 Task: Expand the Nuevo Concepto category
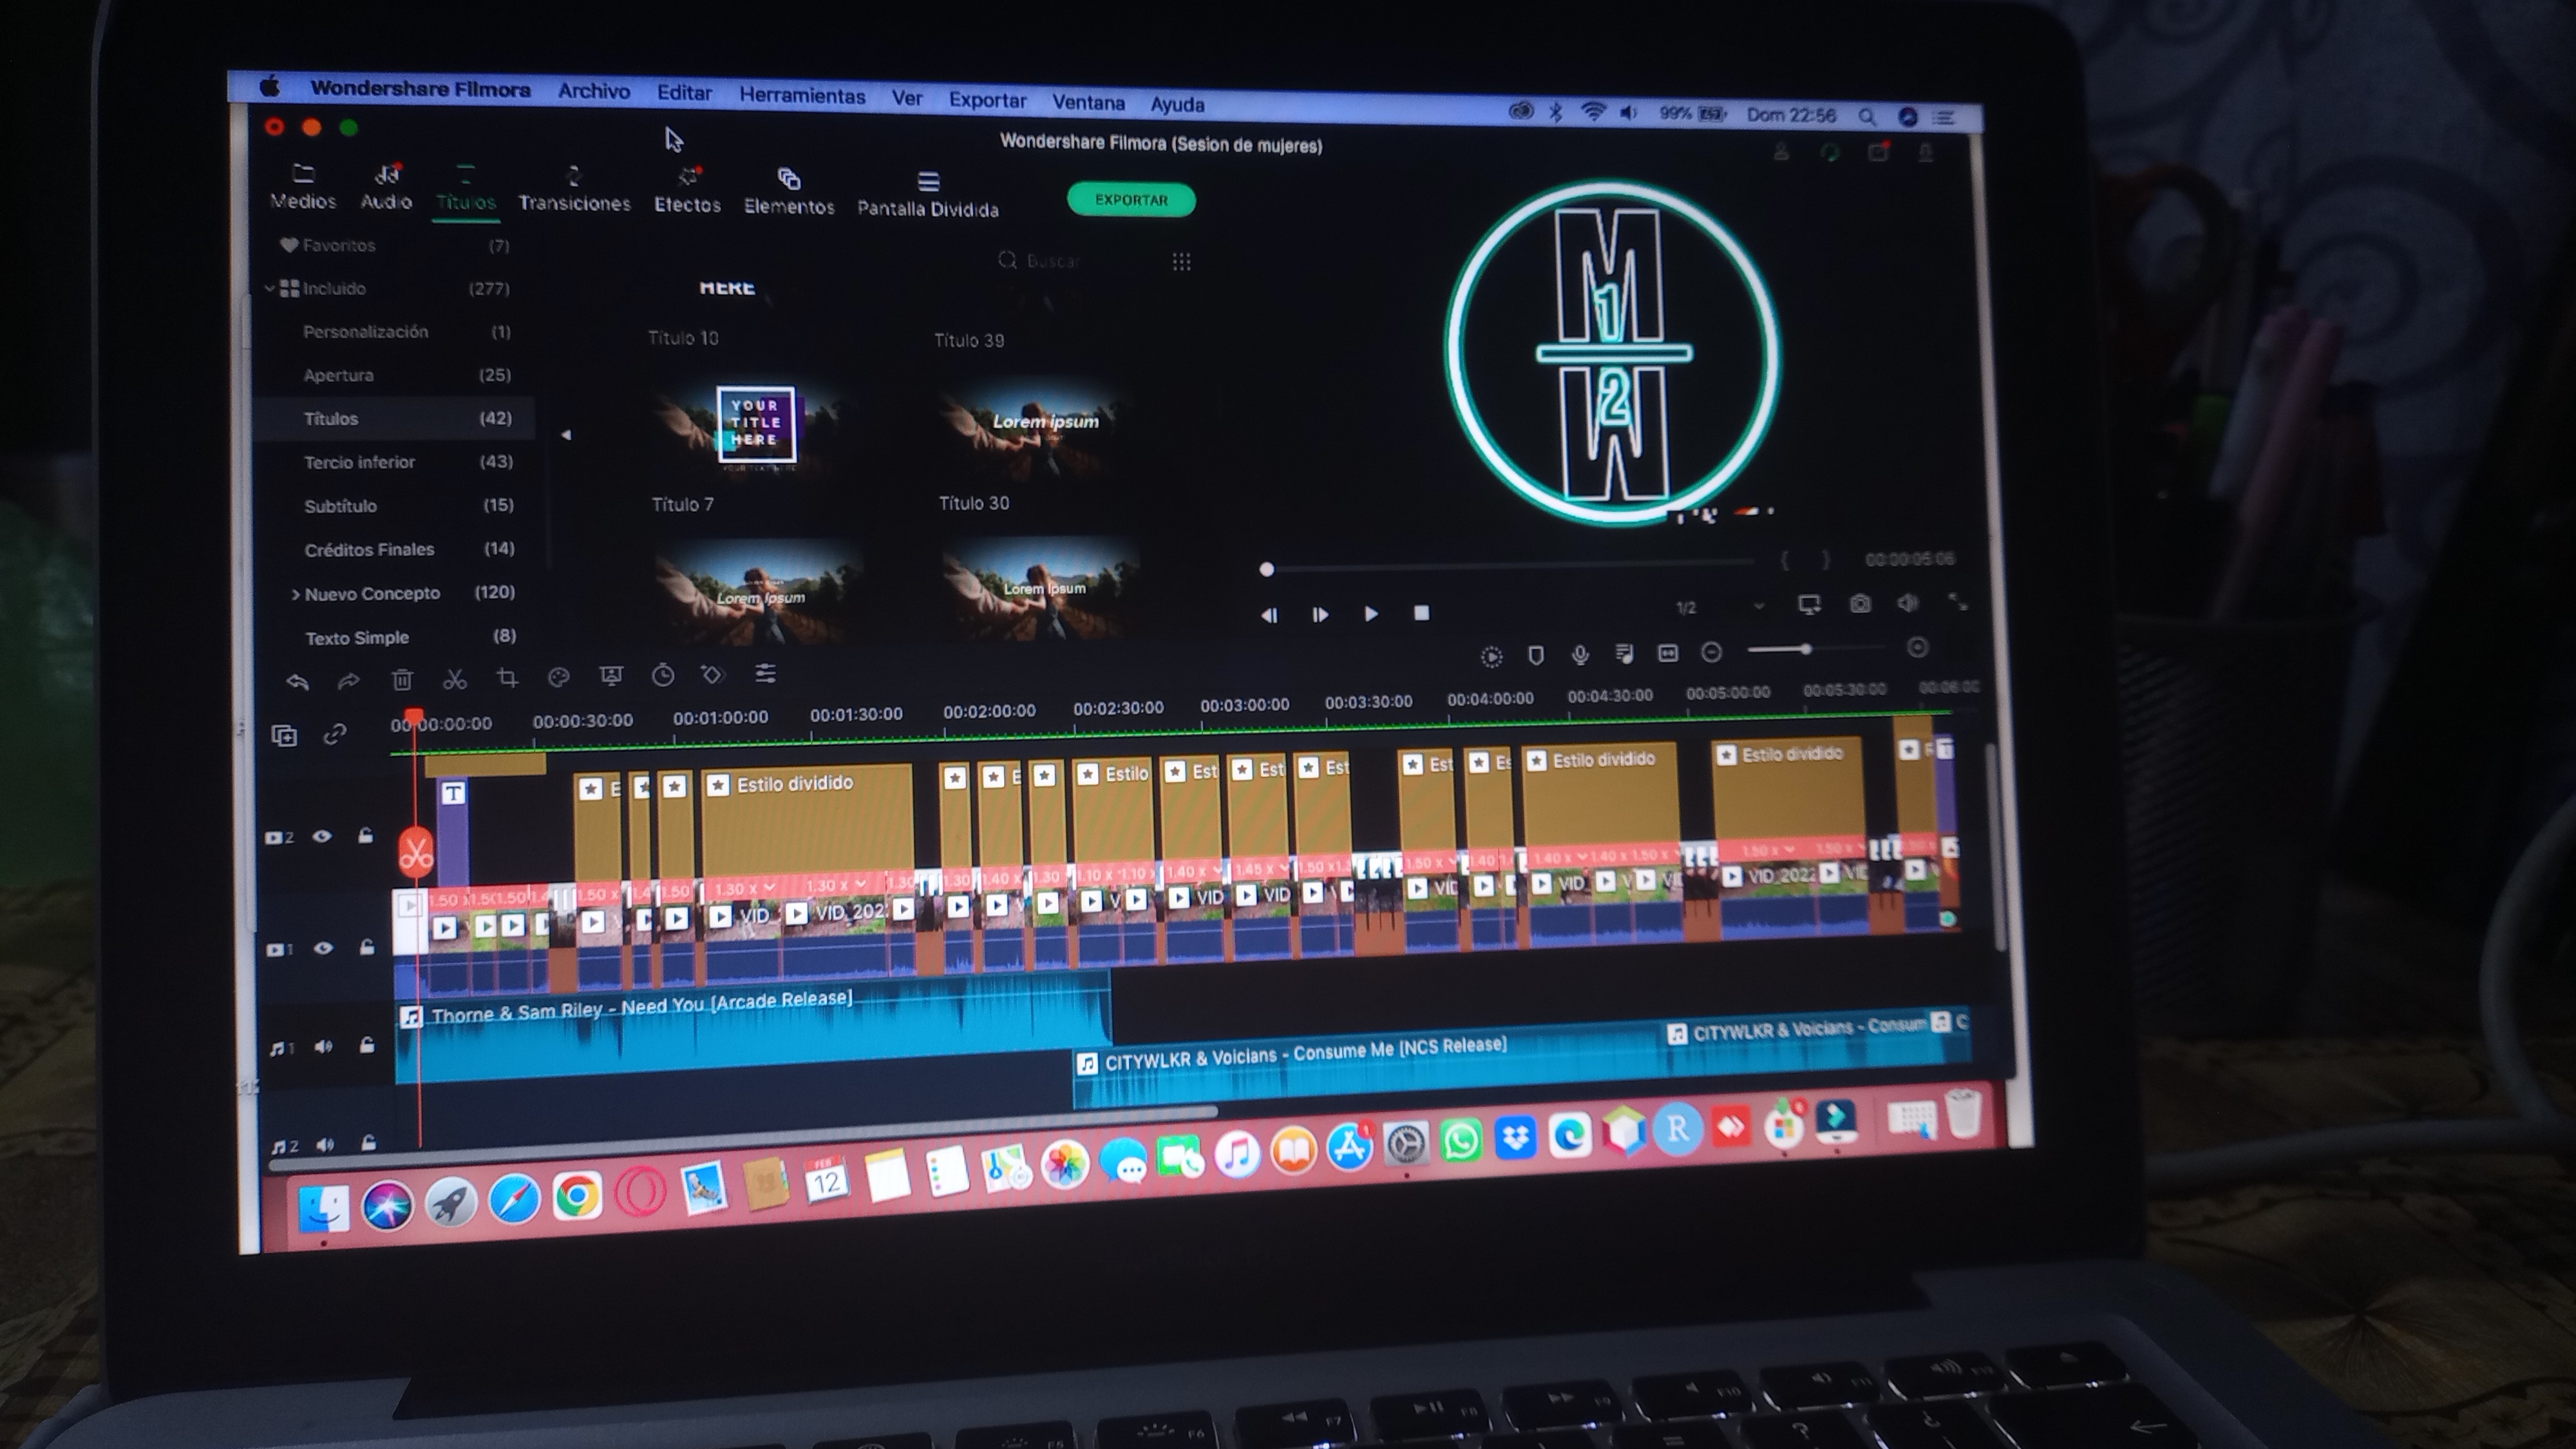point(295,594)
